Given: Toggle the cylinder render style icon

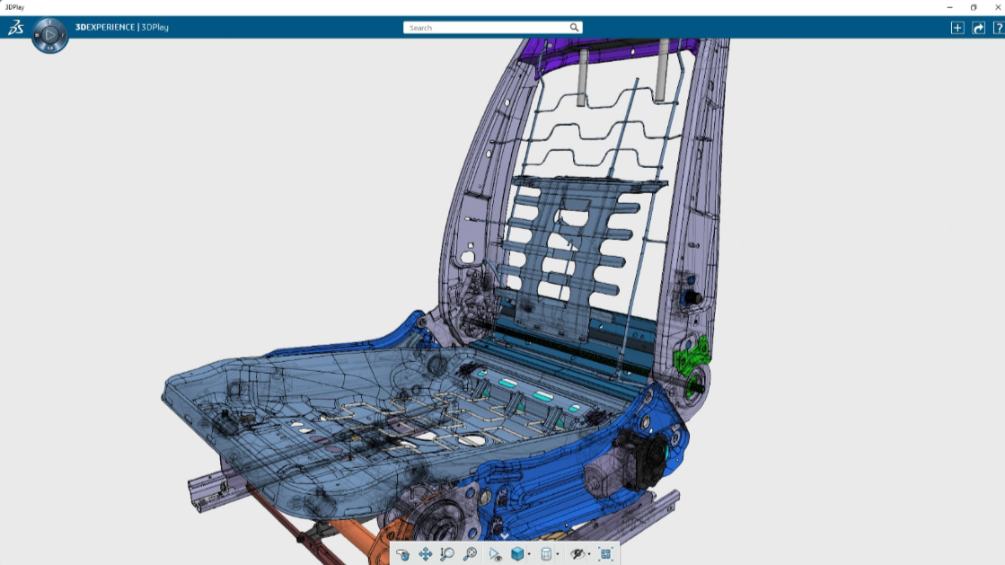Looking at the screenshot, I should (x=546, y=554).
